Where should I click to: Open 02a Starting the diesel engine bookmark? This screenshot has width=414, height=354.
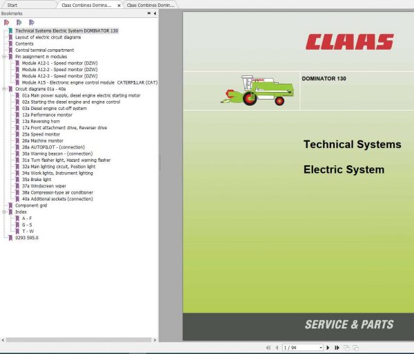pos(71,102)
